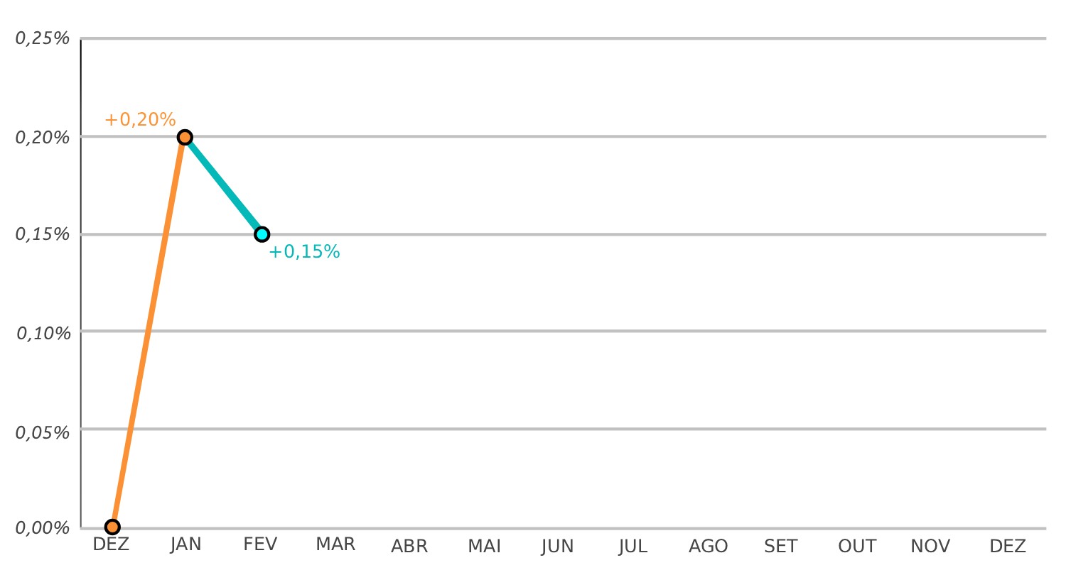1066x570 pixels.
Task: Click the FEV label on the x-axis
Action: coord(260,544)
